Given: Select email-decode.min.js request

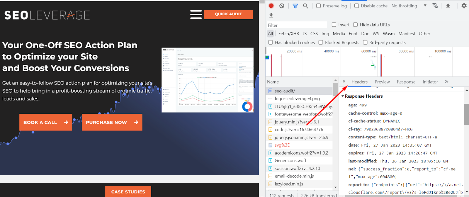Looking at the screenshot, I should coord(299,176).
